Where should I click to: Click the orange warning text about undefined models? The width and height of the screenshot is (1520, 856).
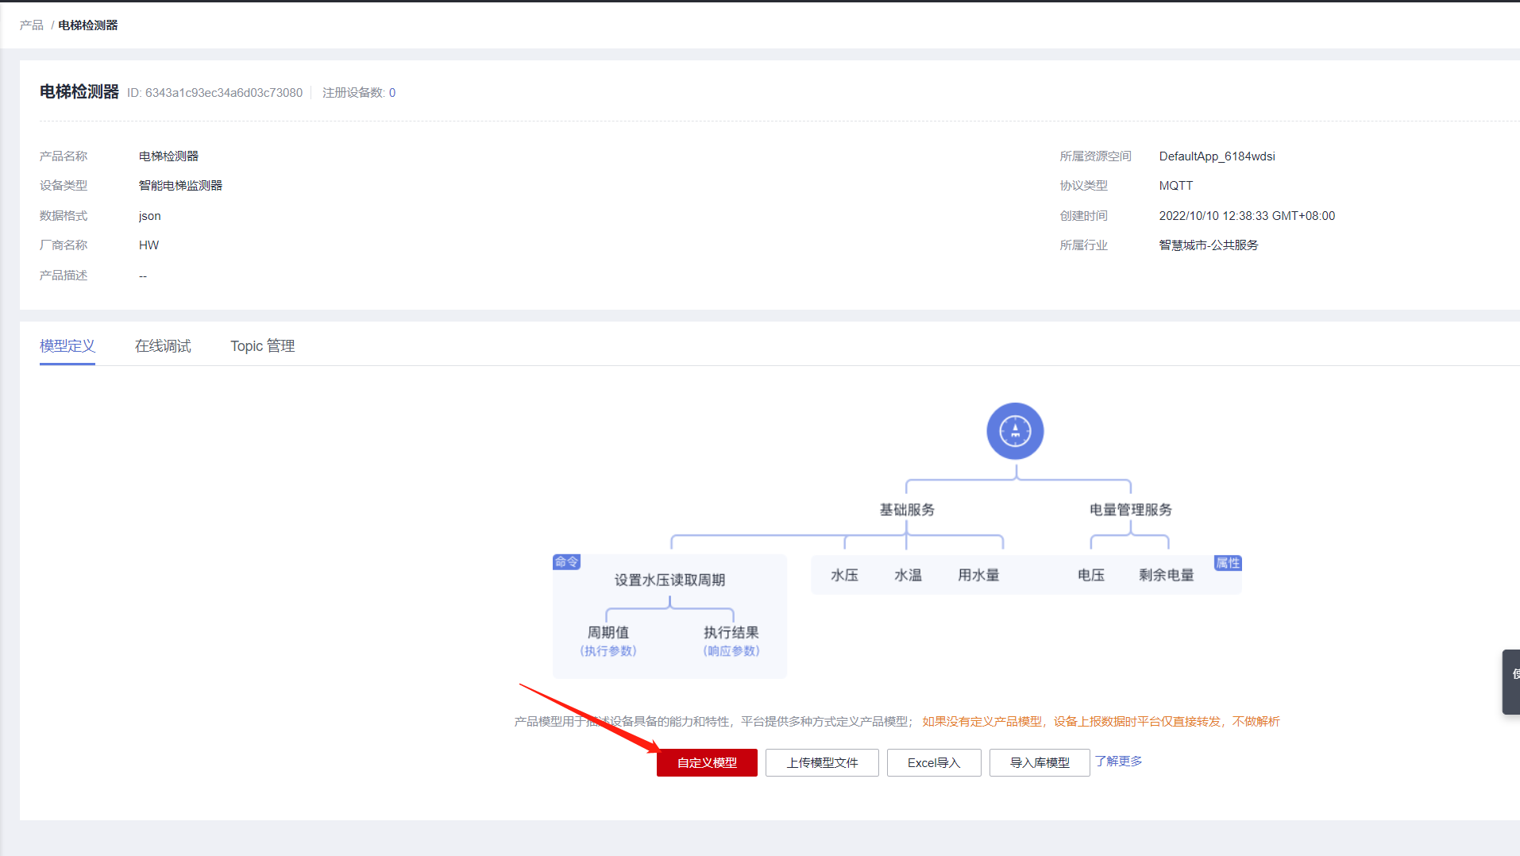[1101, 722]
